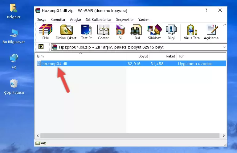Open the Yardım menu
The height and width of the screenshot is (153, 237).
coord(144,20)
